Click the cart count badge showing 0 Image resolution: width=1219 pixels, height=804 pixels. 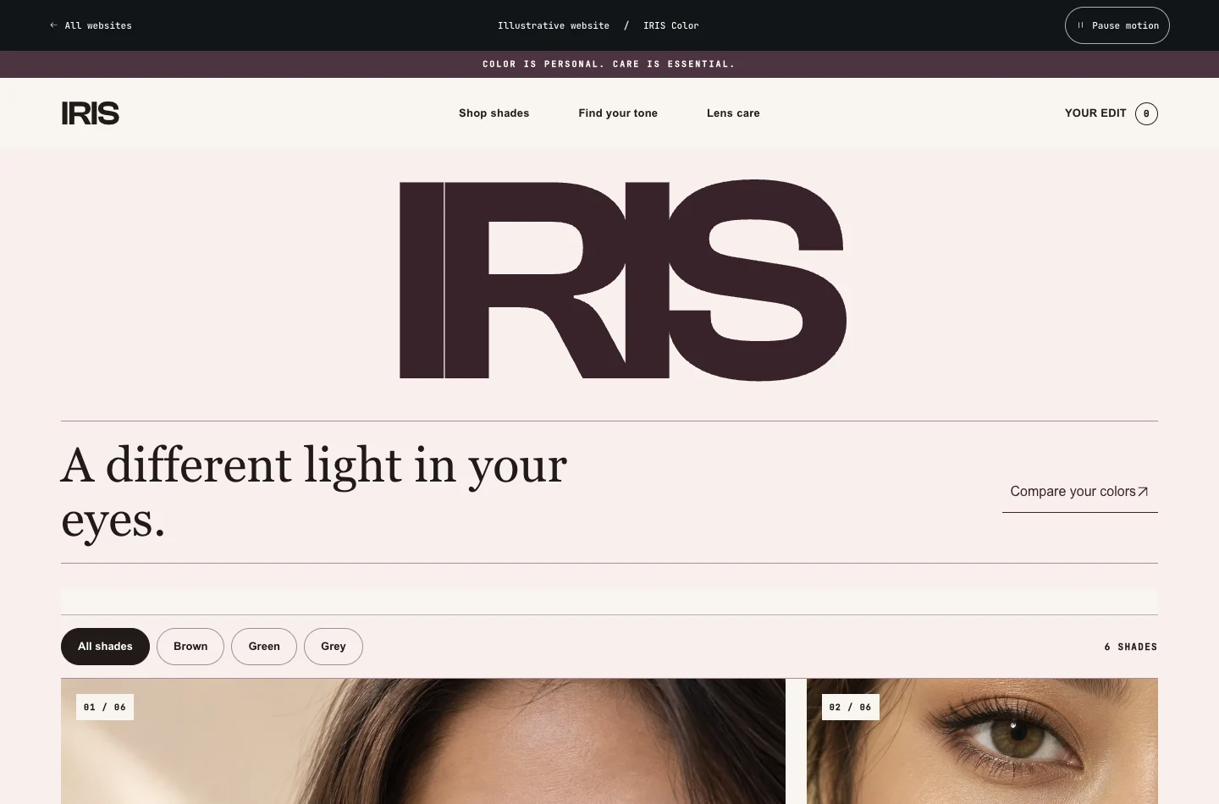[1146, 113]
